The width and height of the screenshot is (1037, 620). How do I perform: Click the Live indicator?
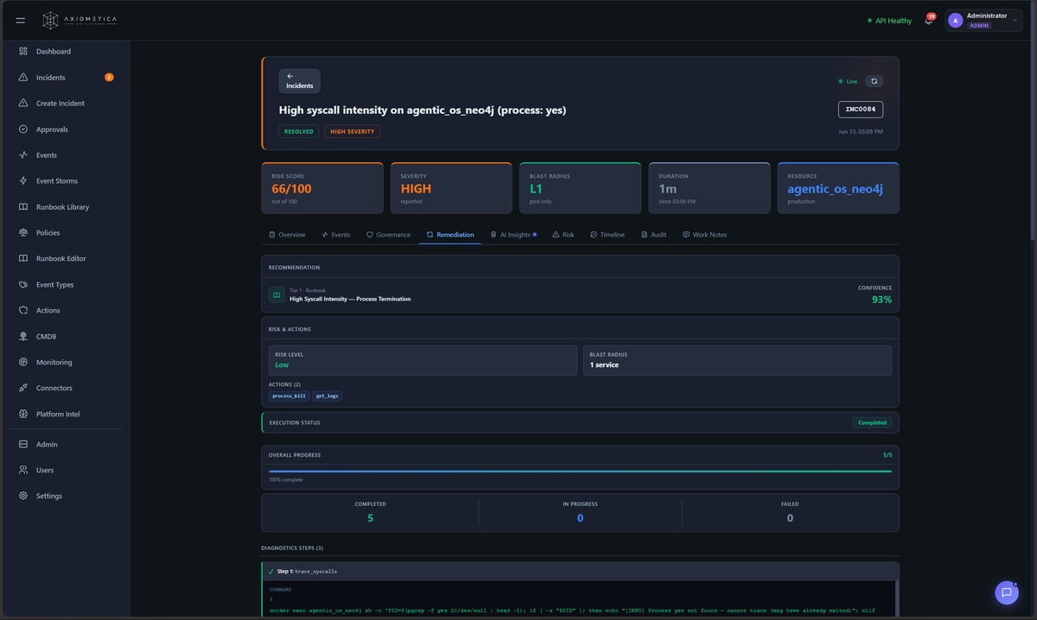848,81
